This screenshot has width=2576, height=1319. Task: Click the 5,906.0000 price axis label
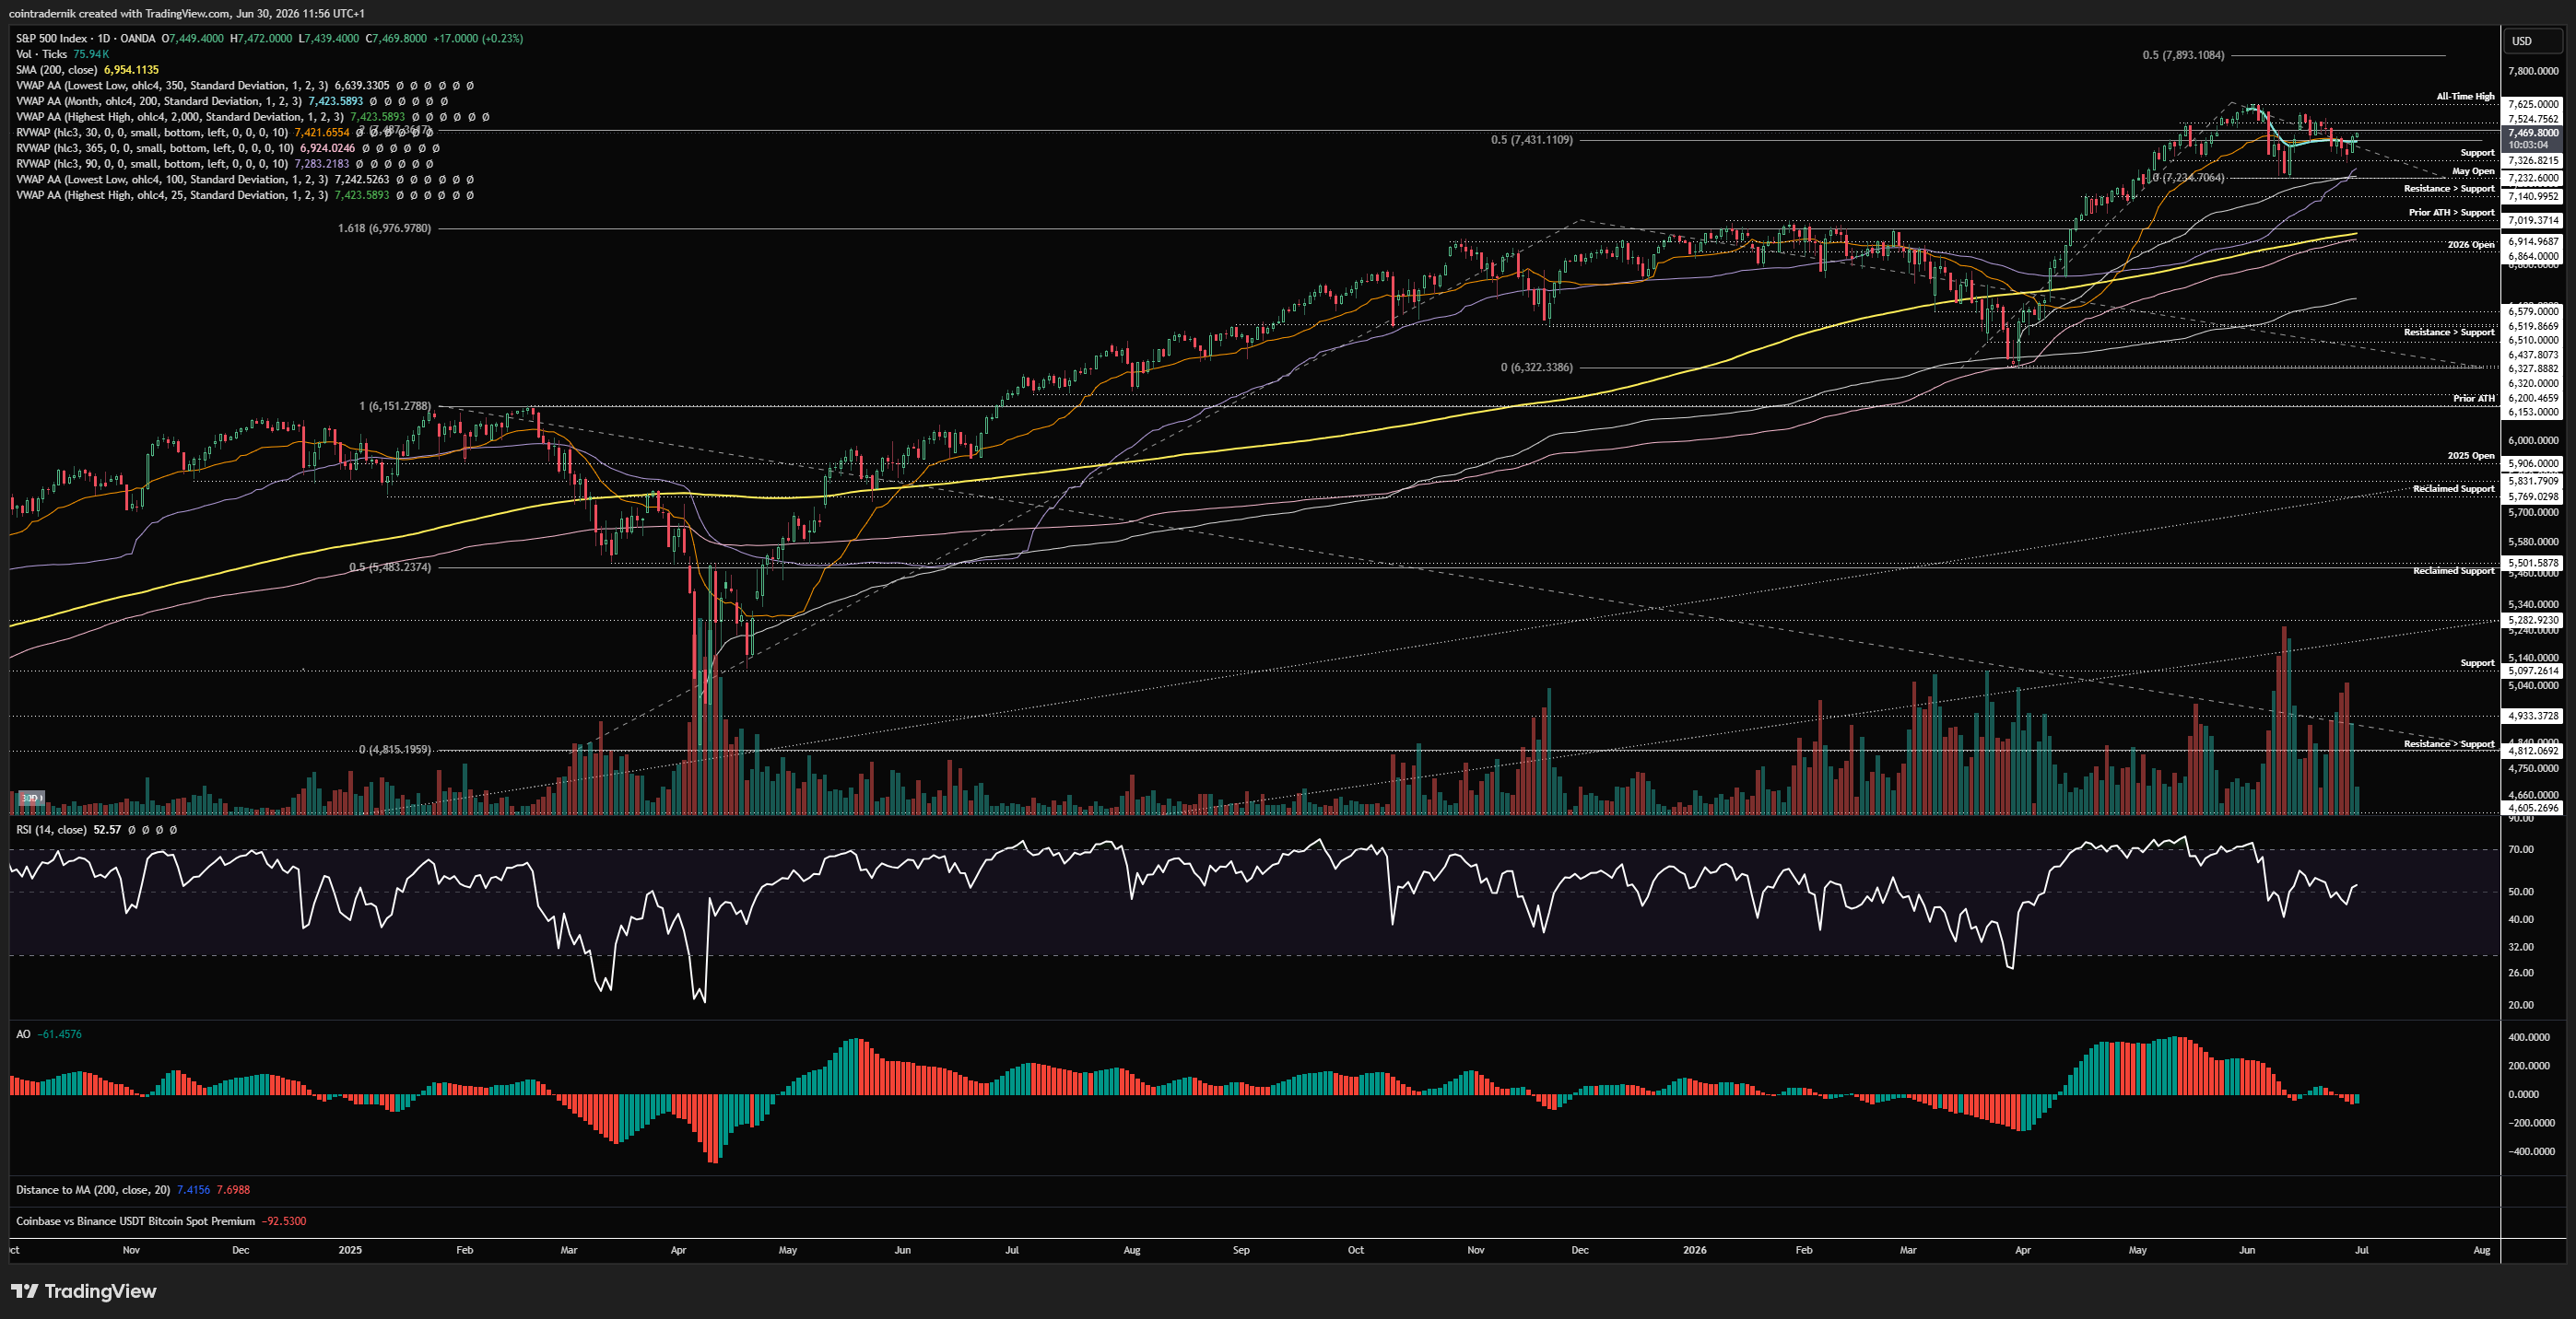(x=2533, y=463)
